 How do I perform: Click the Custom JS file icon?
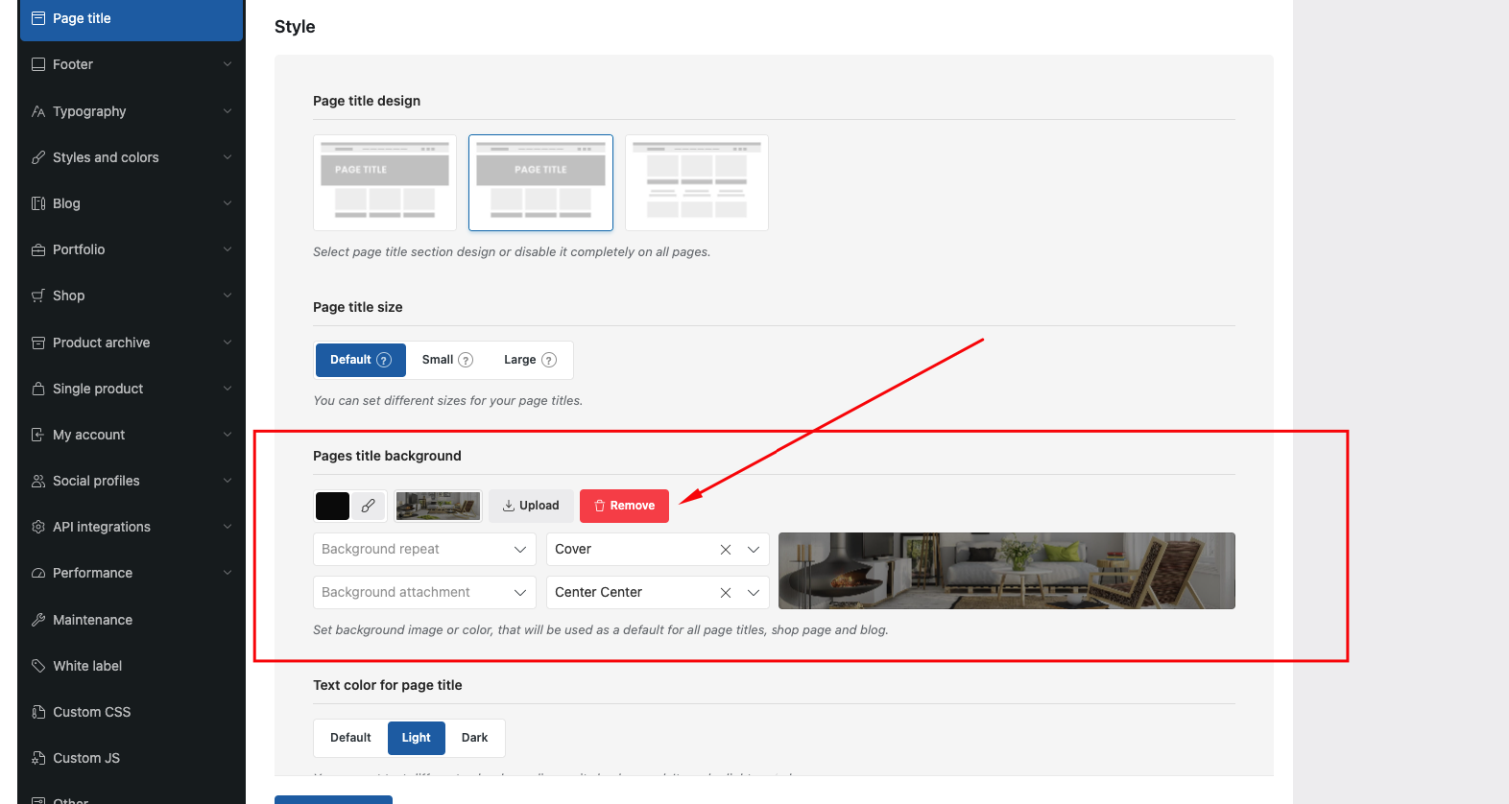(38, 758)
